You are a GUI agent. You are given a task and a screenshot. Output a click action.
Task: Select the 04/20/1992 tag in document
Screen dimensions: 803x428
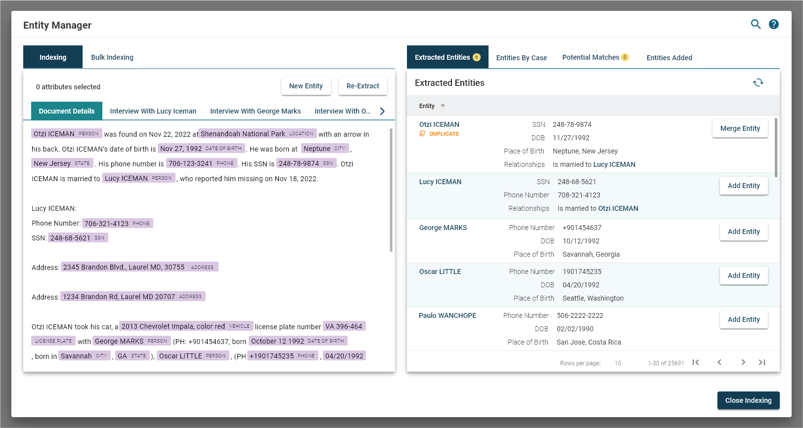pyautogui.click(x=344, y=356)
